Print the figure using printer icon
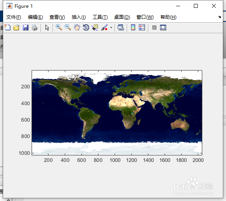The width and height of the screenshot is (226, 201). 35,27
